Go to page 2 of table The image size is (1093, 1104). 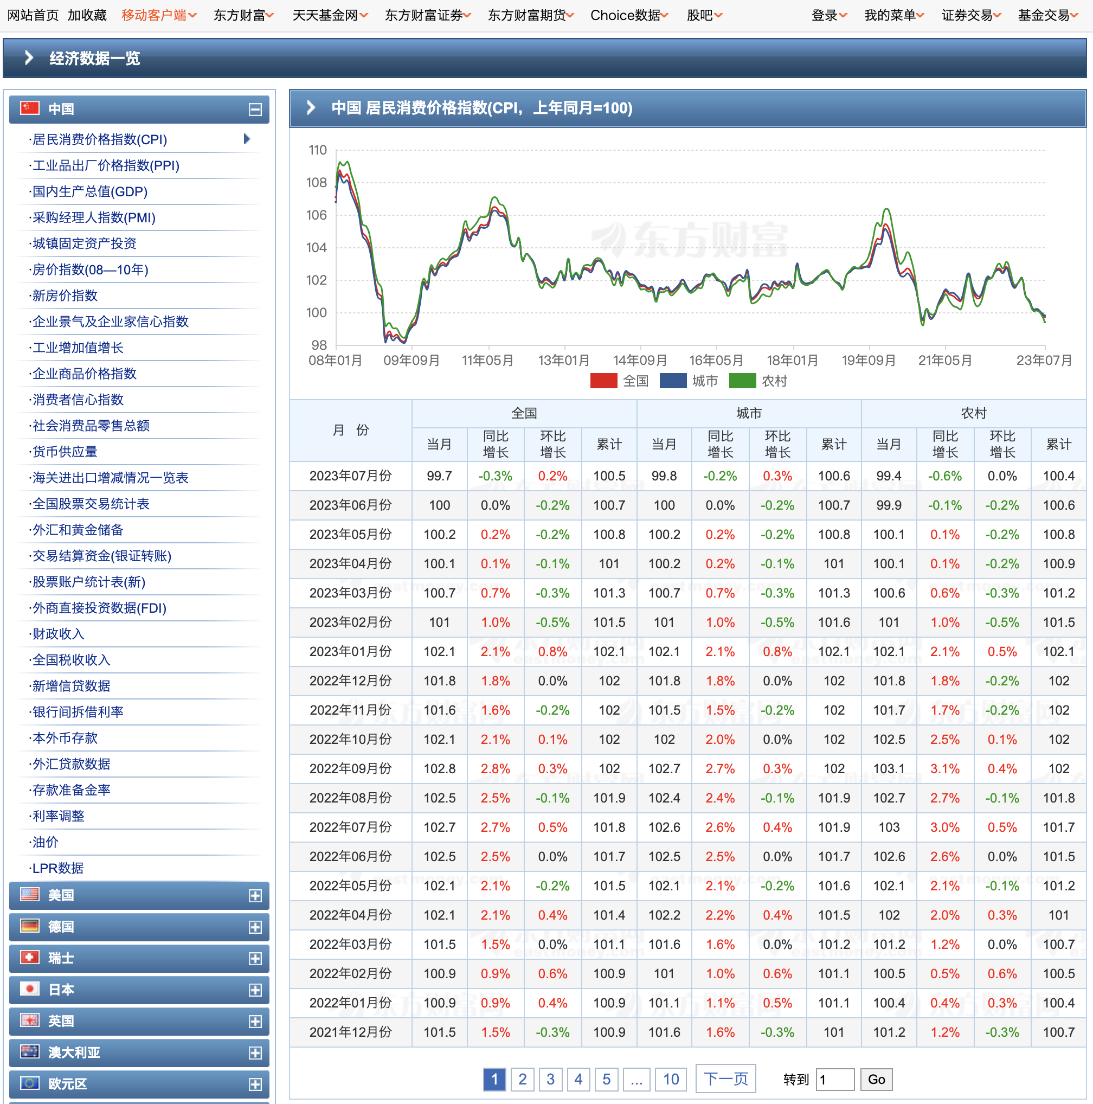[522, 1079]
